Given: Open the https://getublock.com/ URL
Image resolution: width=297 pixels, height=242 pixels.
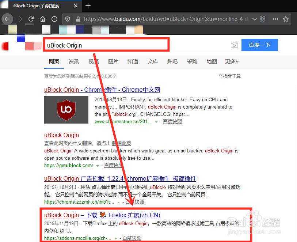Looking at the screenshot, I should tap(69, 166).
